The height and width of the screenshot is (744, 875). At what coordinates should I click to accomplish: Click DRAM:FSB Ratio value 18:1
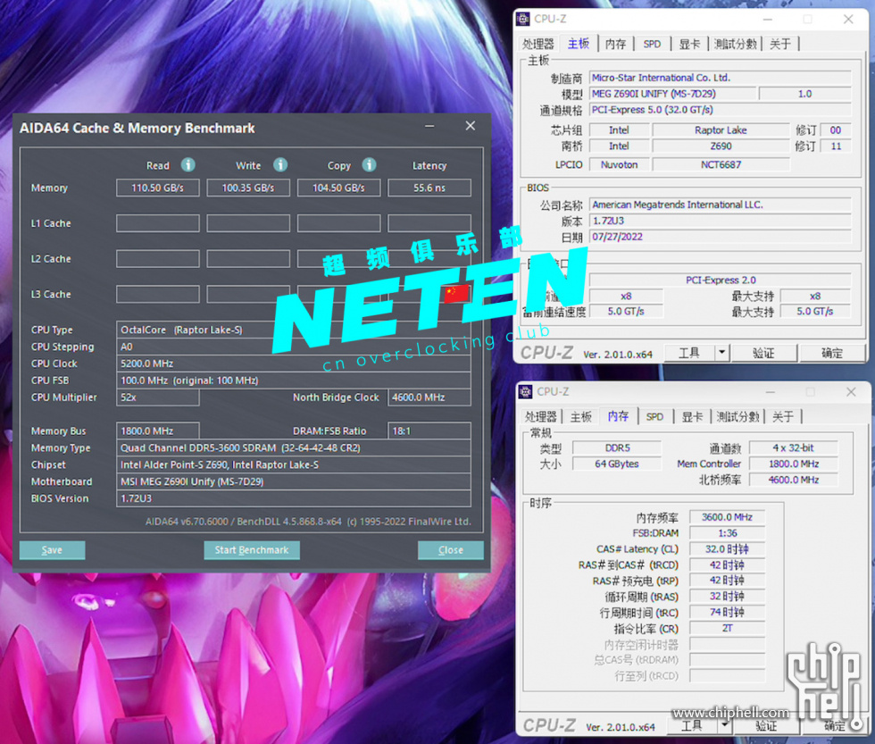tap(429, 431)
